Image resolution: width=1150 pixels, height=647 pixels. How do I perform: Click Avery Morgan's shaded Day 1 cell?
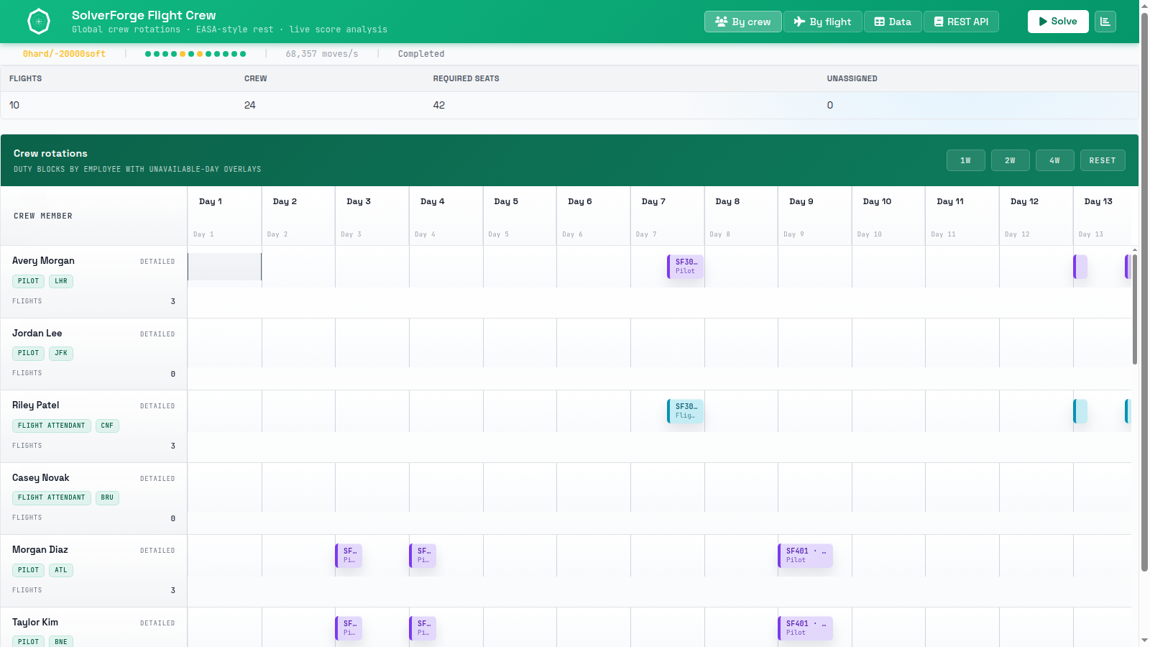pyautogui.click(x=224, y=267)
